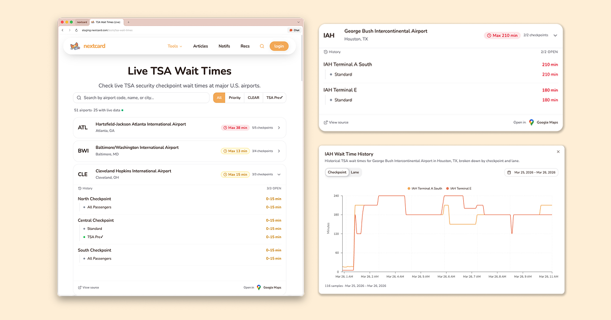Click the Google Maps icon in IAH card
Image resolution: width=611 pixels, height=320 pixels.
(532, 122)
